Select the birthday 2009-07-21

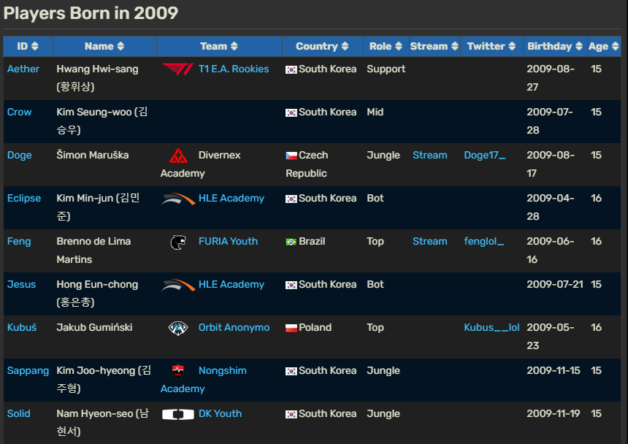tap(555, 284)
